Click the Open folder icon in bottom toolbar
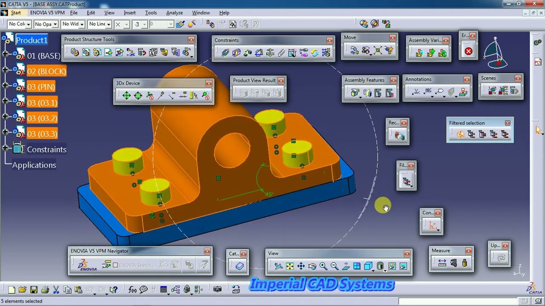 tap(23, 290)
